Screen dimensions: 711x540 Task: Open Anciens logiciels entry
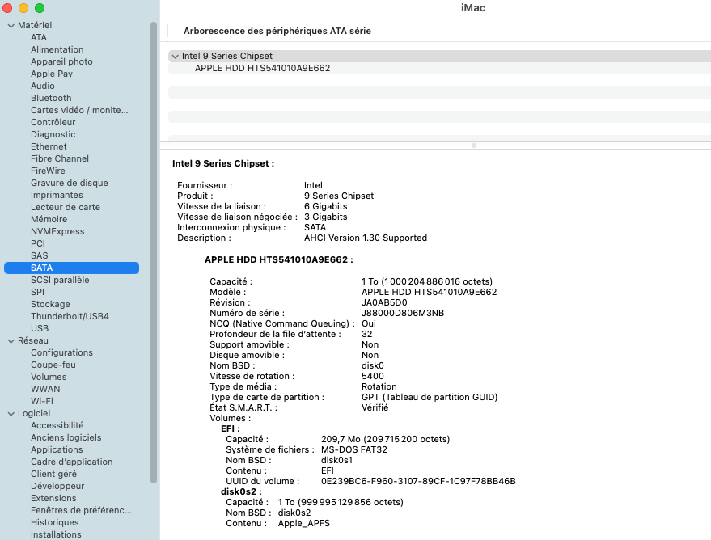tap(66, 437)
